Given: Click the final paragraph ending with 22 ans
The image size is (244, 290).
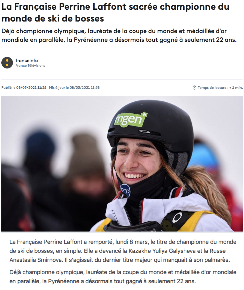Looking at the screenshot, I should tap(123, 277).
